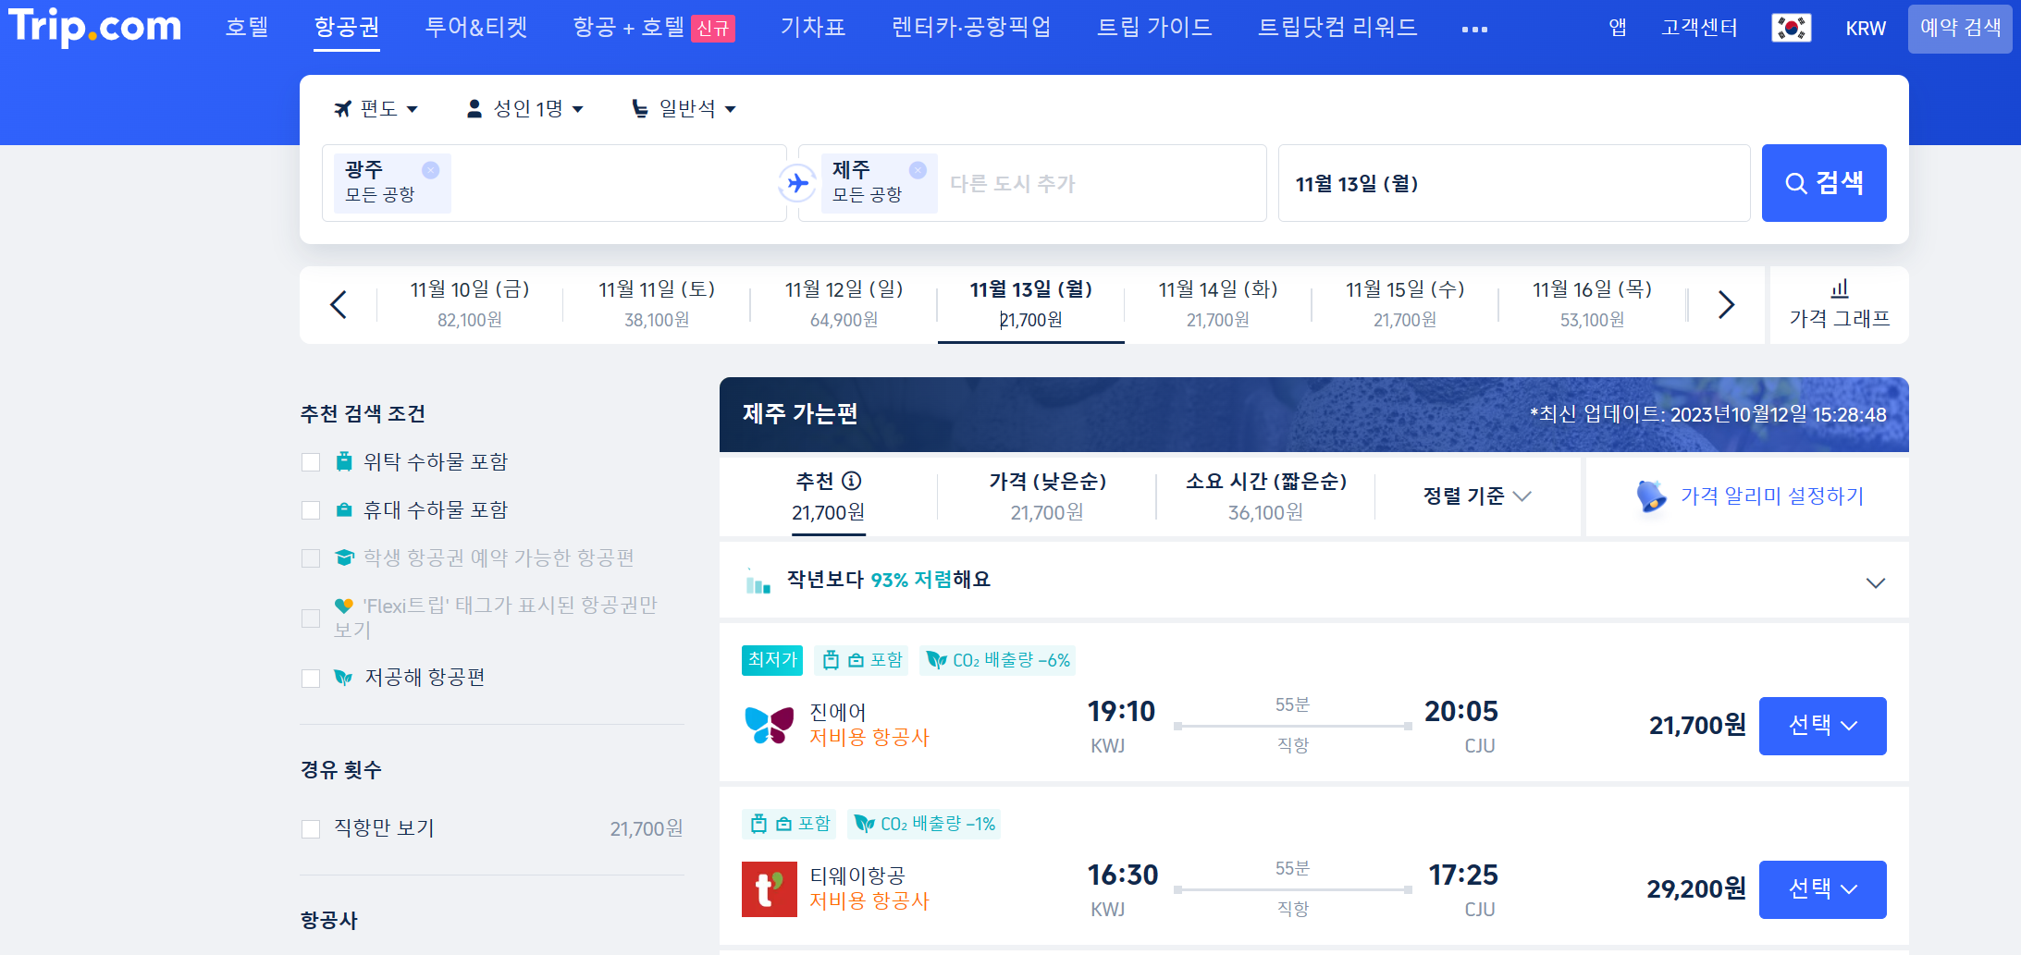
Task: Enable the low-emission flights checkbox
Action: click(x=311, y=678)
